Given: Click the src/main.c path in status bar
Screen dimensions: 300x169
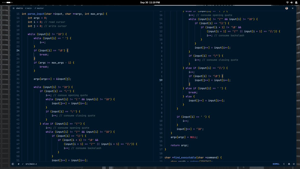Looking at the screenshot, I should pos(31,164).
